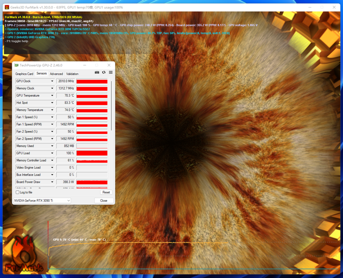Expand the GPU Clock sensor dropdown

tap(52, 81)
